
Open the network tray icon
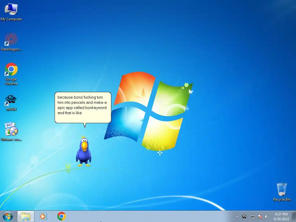click(253, 217)
